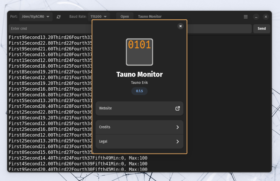Click the 0101 application logo
The image size is (280, 181).
click(139, 52)
